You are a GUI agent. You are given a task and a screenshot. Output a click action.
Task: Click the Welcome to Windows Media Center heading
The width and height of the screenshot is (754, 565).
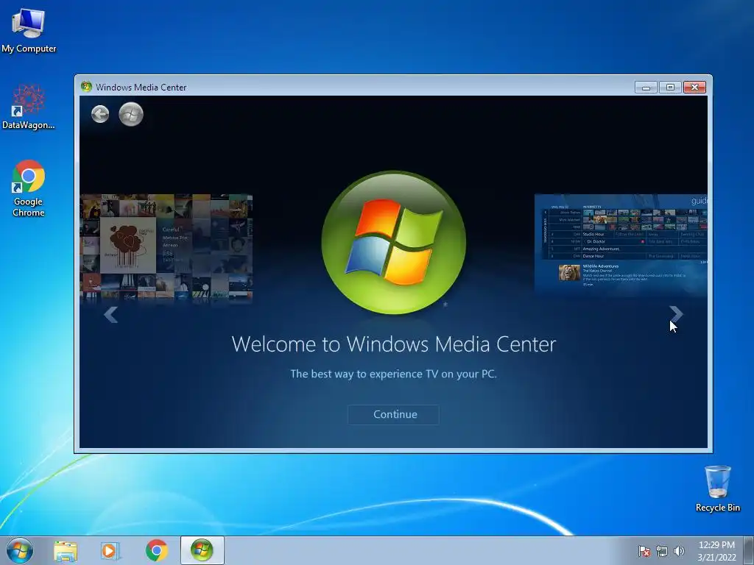pyautogui.click(x=393, y=344)
